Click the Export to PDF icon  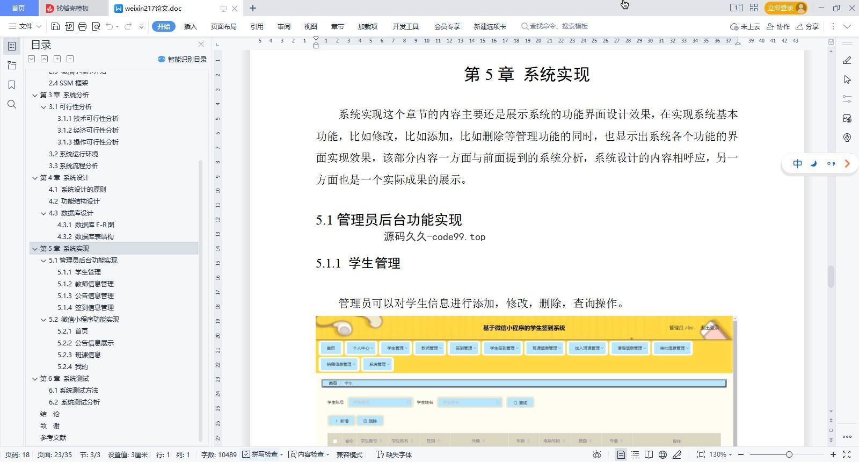pyautogui.click(x=69, y=26)
